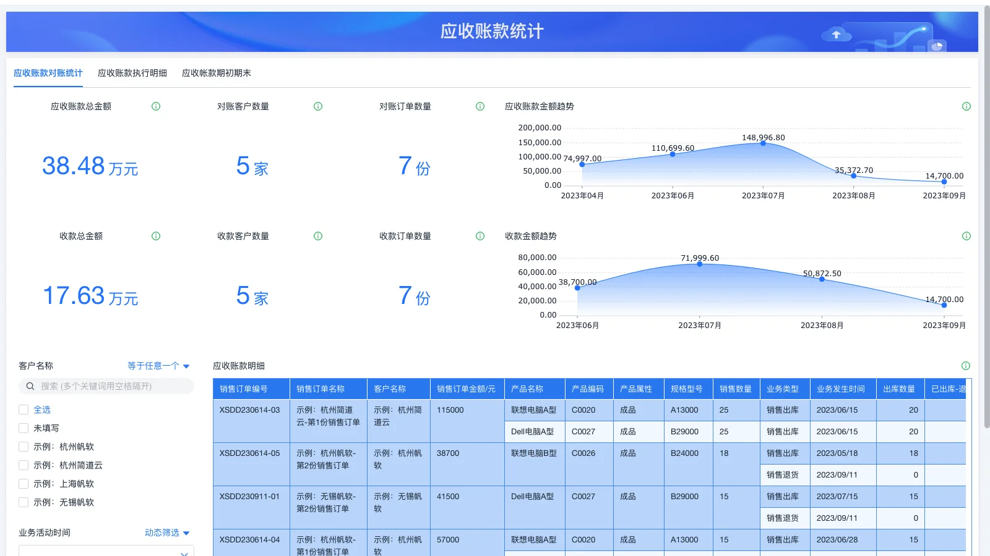Switch to the 应收账款执行明细 tab
This screenshot has height=556, width=990.
click(x=132, y=72)
